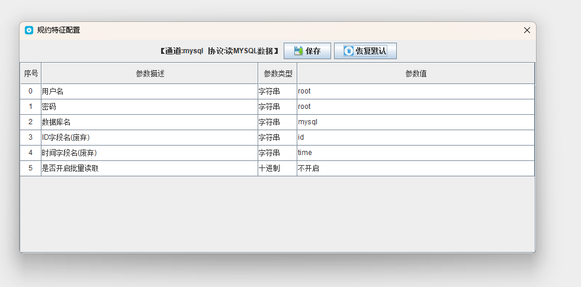The width and height of the screenshot is (581, 287).
Task: Click the 恢复默认 restore defaults button
Action: (365, 51)
